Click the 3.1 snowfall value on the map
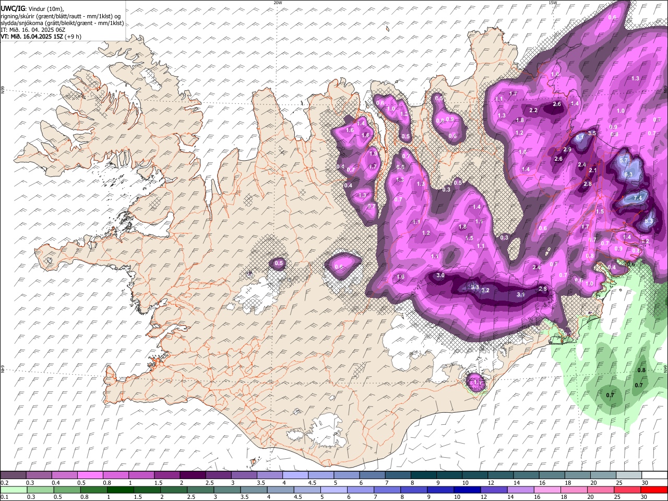The width and height of the screenshot is (668, 501). (520, 295)
